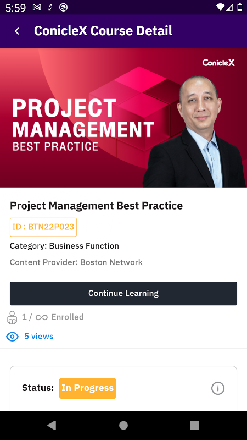Tap the Project Management Best Practice title

point(97,206)
